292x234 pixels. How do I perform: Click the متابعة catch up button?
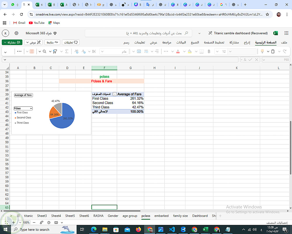pos(52,42)
